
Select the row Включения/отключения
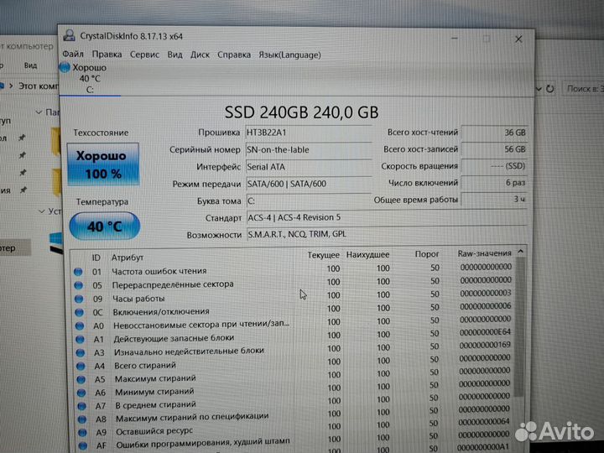(294, 310)
